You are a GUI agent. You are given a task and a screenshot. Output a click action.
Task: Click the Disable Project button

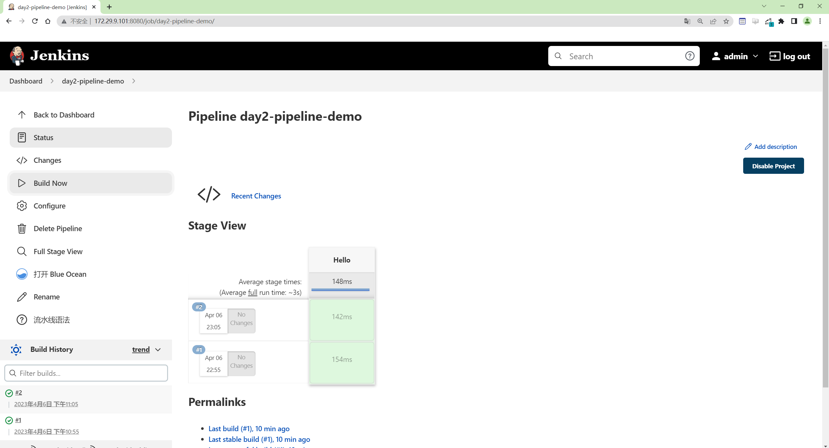[773, 166]
